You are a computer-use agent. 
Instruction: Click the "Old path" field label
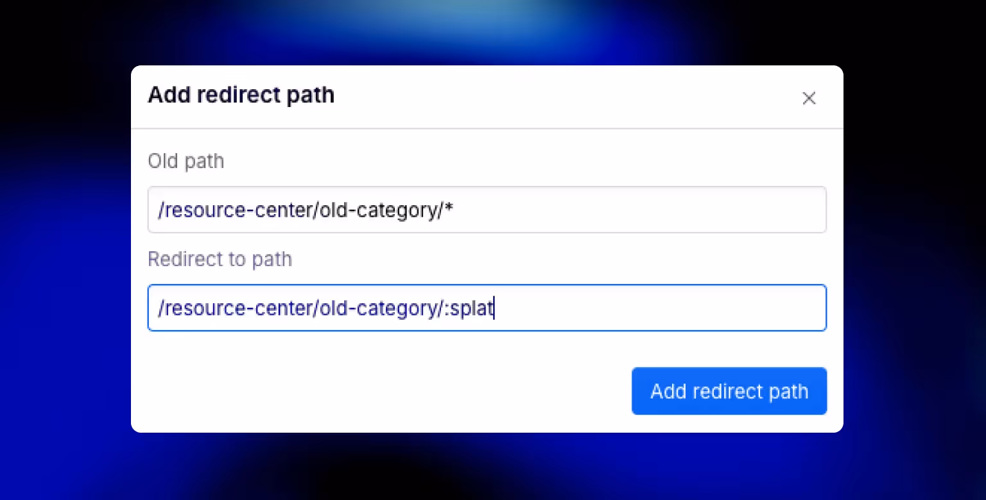pyautogui.click(x=186, y=161)
